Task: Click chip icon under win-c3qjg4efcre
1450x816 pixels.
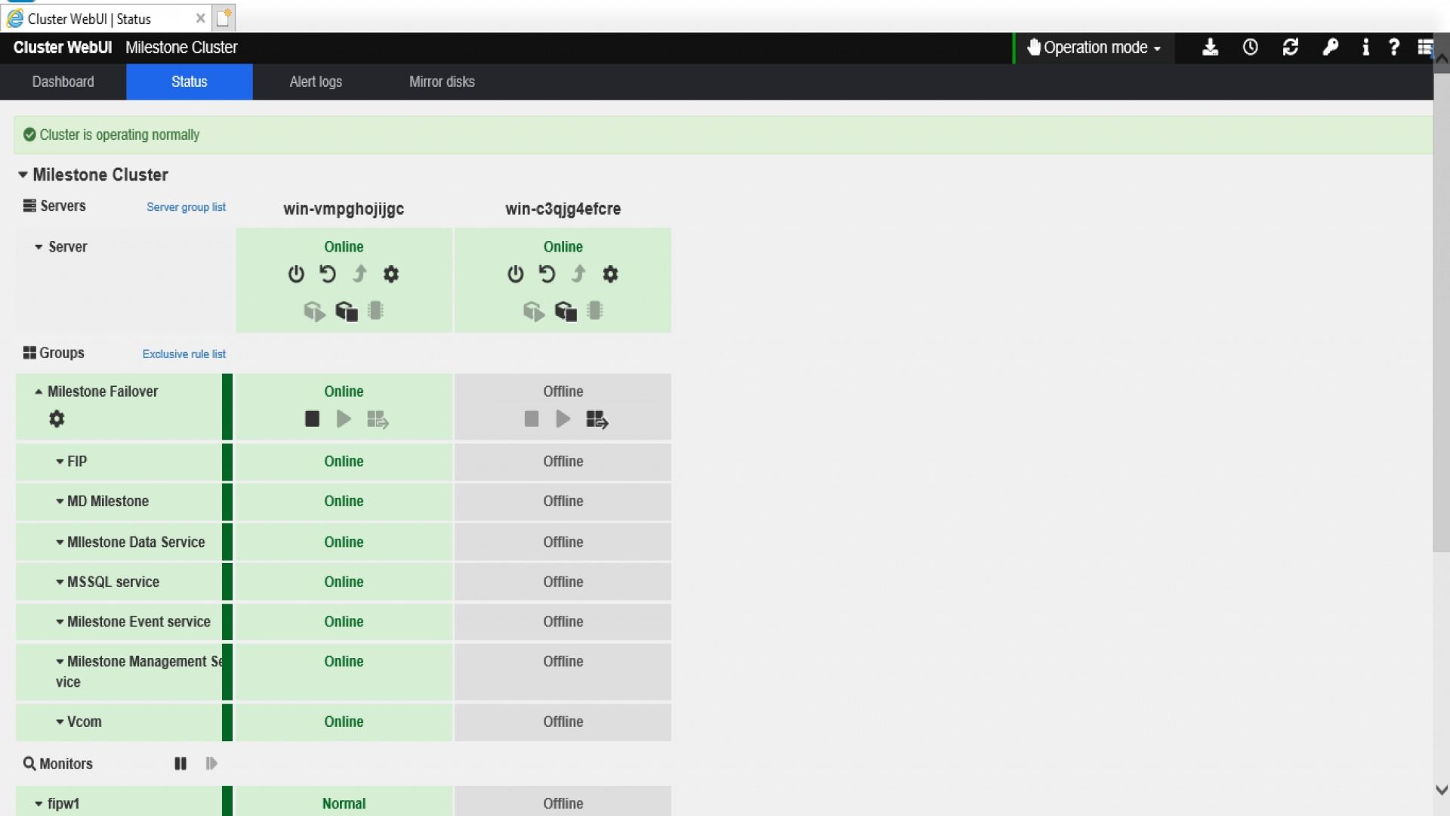Action: [x=595, y=311]
